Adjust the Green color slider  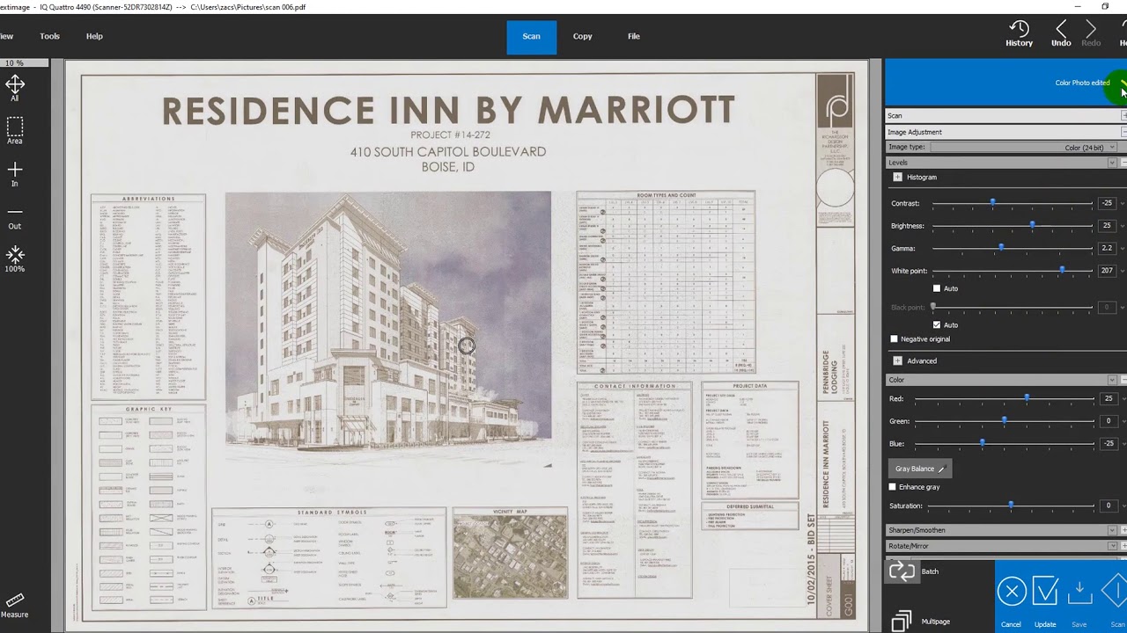click(1005, 421)
